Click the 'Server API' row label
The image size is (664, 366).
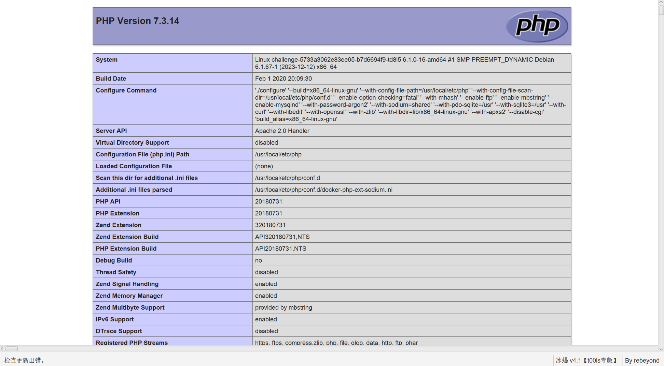pyautogui.click(x=111, y=131)
